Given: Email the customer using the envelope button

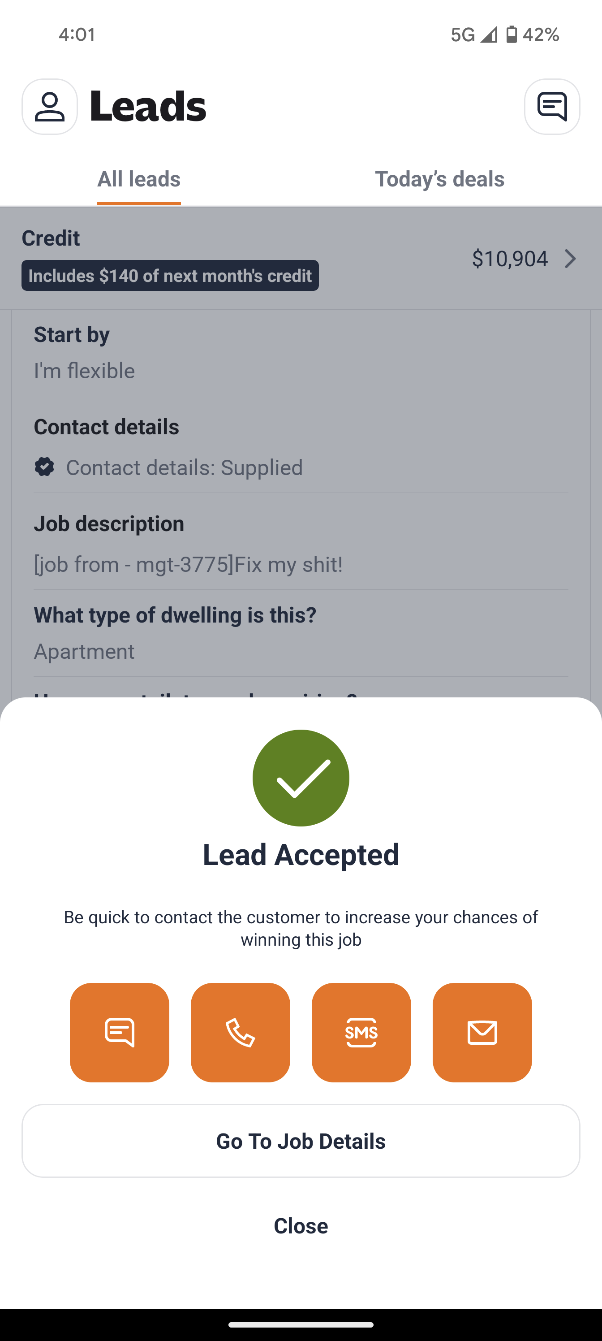Looking at the screenshot, I should pyautogui.click(x=482, y=1032).
